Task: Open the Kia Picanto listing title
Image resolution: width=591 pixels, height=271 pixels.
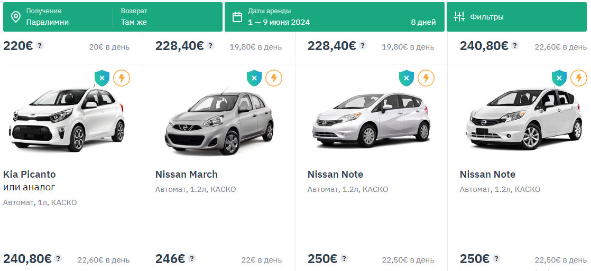Action: tap(30, 175)
